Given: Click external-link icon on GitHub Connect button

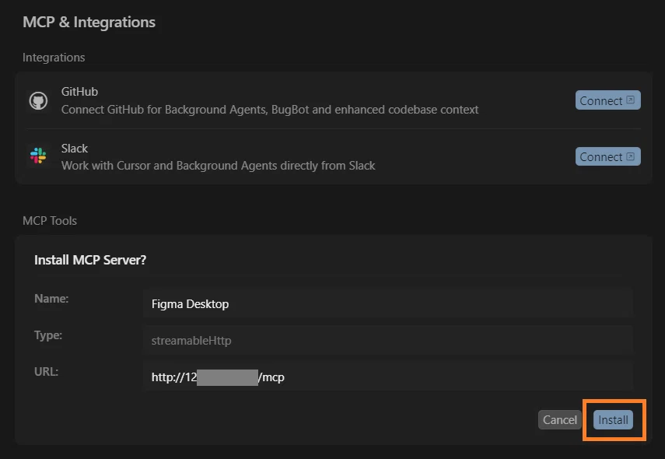Looking at the screenshot, I should coord(631,100).
